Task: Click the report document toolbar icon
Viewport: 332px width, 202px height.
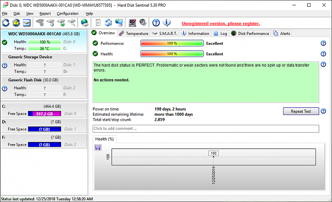Action: pos(98,23)
